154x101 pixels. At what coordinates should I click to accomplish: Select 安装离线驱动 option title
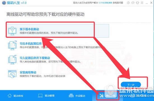click(28, 72)
